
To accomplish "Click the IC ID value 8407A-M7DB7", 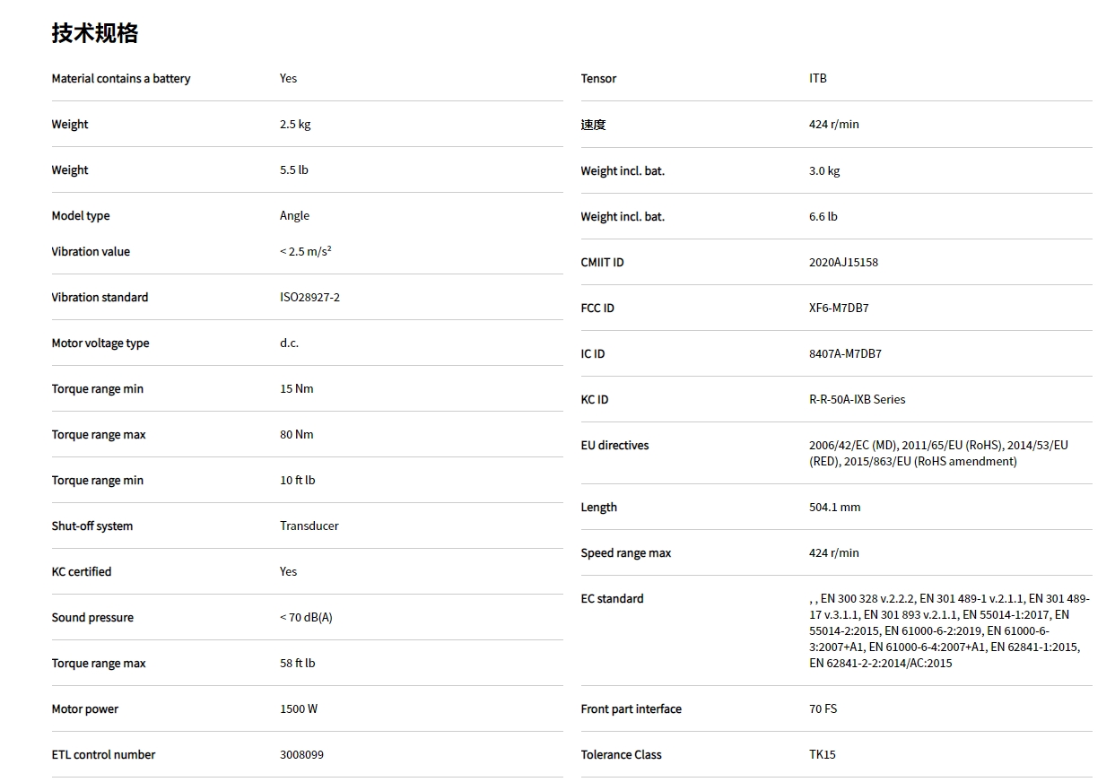I will point(845,353).
